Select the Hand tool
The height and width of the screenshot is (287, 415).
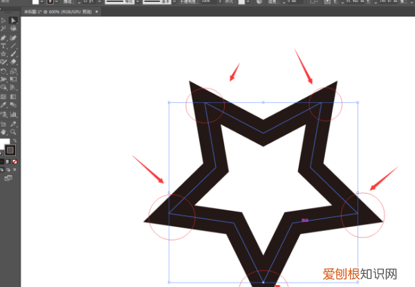[x=4, y=131]
